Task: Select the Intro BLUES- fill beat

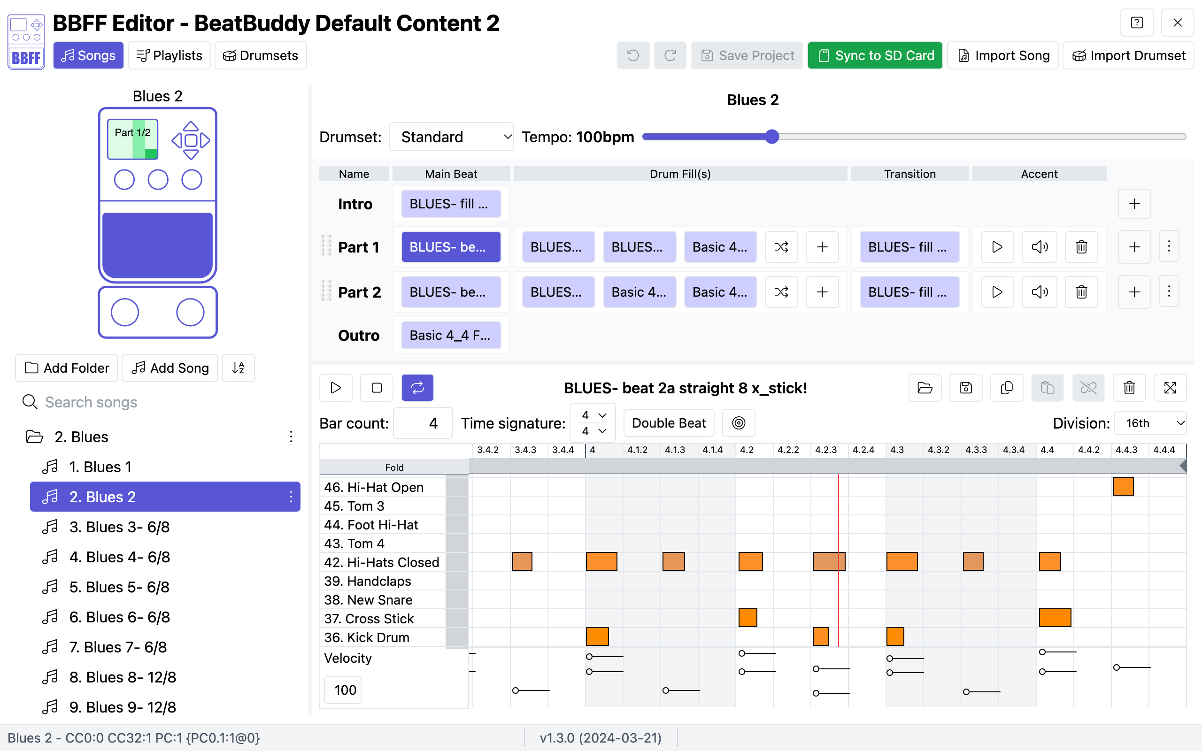Action: (x=451, y=204)
